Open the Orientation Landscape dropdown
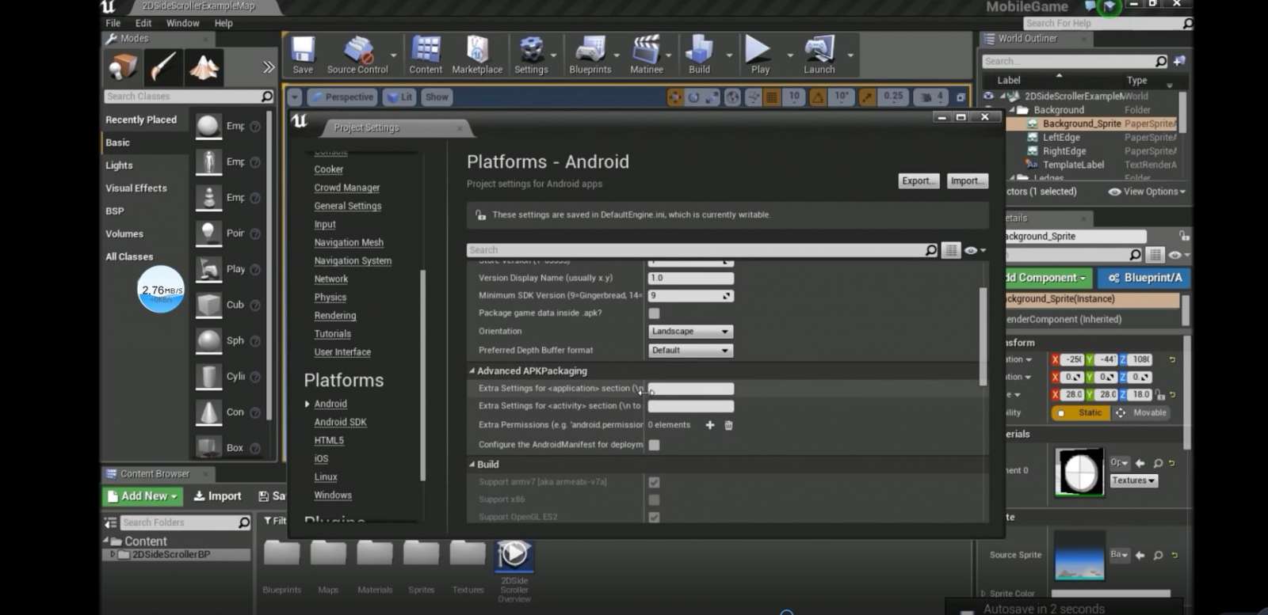 [690, 332]
